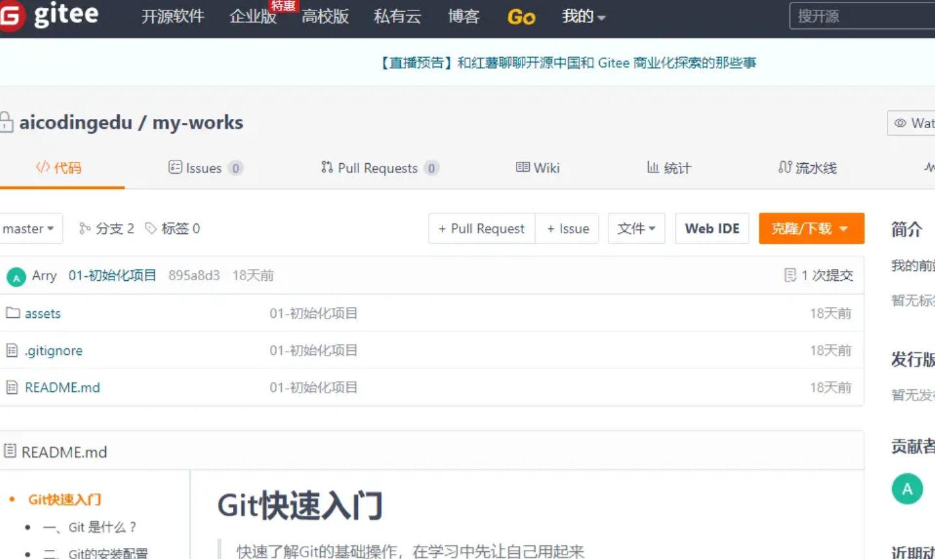Click 18天前 timestamp in the assets row
The image size is (935, 559).
[x=830, y=313]
